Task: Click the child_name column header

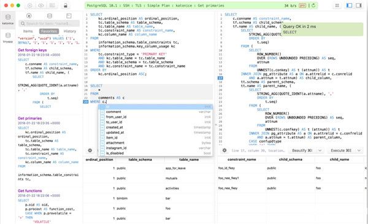Action: point(339,160)
